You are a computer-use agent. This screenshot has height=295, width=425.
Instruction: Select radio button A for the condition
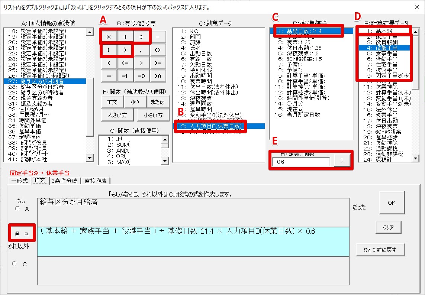click(x=17, y=208)
